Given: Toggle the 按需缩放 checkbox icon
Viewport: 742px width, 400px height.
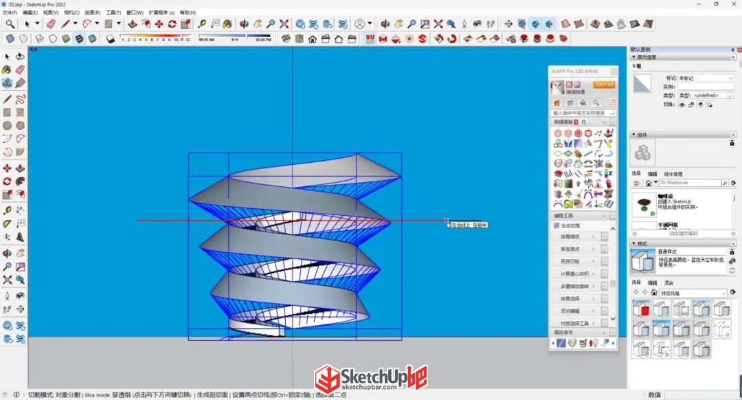Looking at the screenshot, I should coord(605,236).
